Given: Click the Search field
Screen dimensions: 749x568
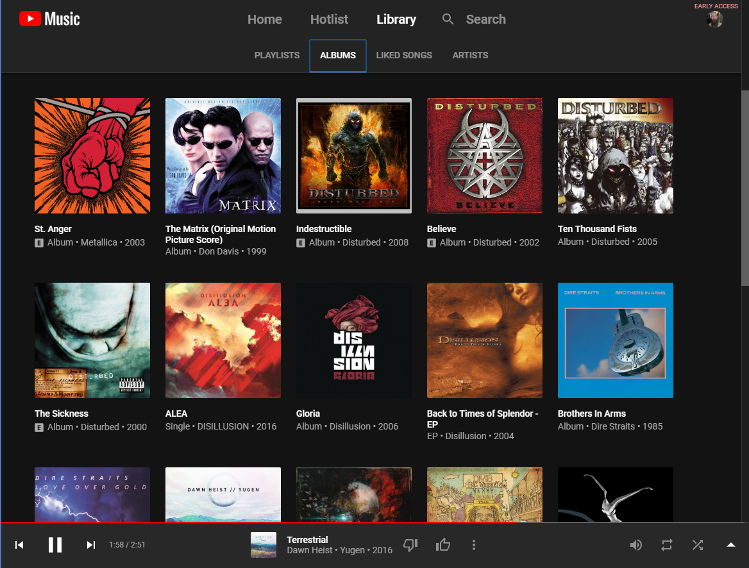Looking at the screenshot, I should [x=486, y=19].
